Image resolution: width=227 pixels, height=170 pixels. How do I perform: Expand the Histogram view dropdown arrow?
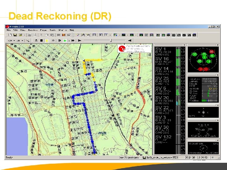[136, 35]
